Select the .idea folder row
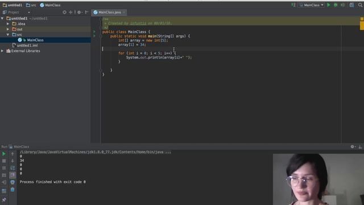Screen dimensions: 364x205 [x=45, y=24]
